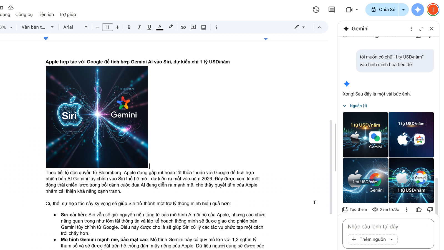Open the Công cụ menu
444x250 pixels.
[x=24, y=14]
